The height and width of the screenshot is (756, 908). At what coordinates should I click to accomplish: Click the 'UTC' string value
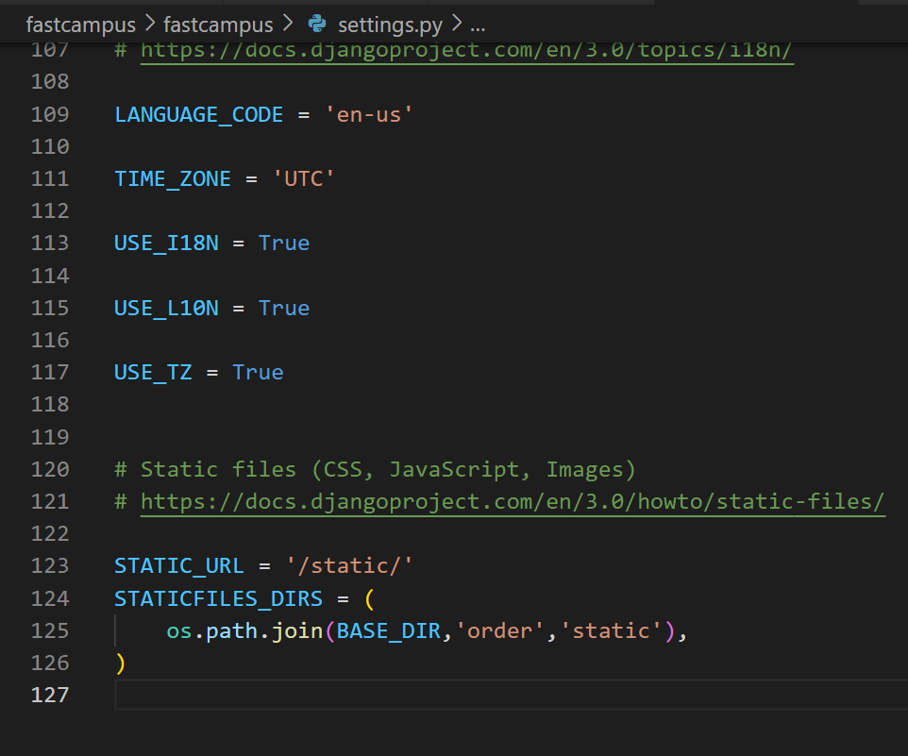(x=303, y=179)
